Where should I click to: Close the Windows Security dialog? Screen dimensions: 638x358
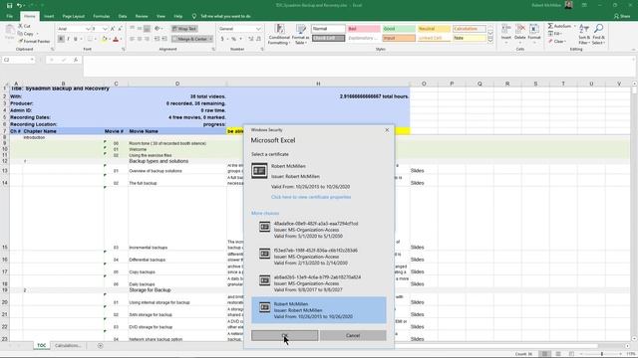387,130
